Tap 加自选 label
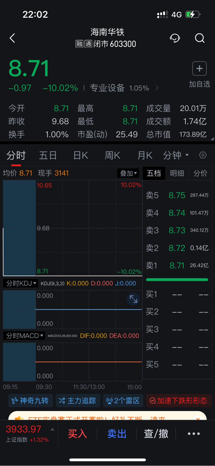Screen dimensions: 215x466 pyautogui.click(x=199, y=84)
